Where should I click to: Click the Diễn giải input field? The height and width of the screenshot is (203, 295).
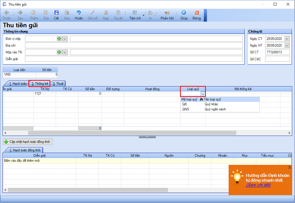pyautogui.click(x=134, y=59)
